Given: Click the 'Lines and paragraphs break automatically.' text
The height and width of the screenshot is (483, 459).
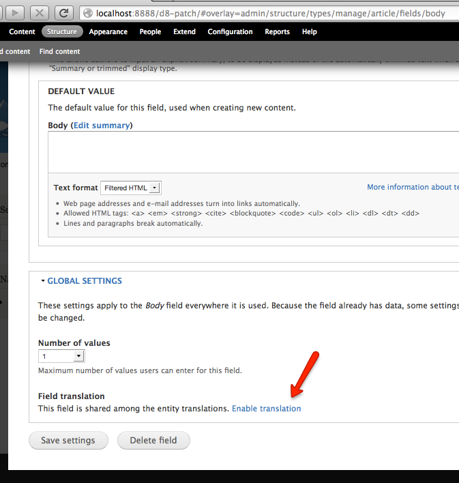Looking at the screenshot, I should pyautogui.click(x=133, y=223).
